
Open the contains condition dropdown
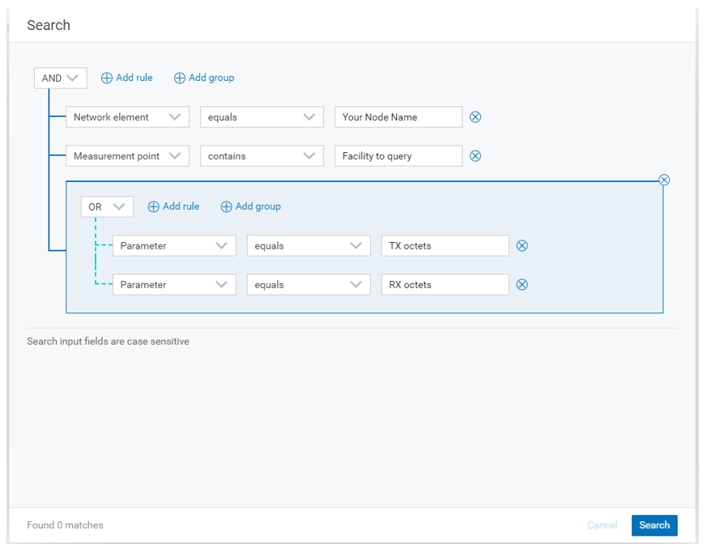click(261, 155)
